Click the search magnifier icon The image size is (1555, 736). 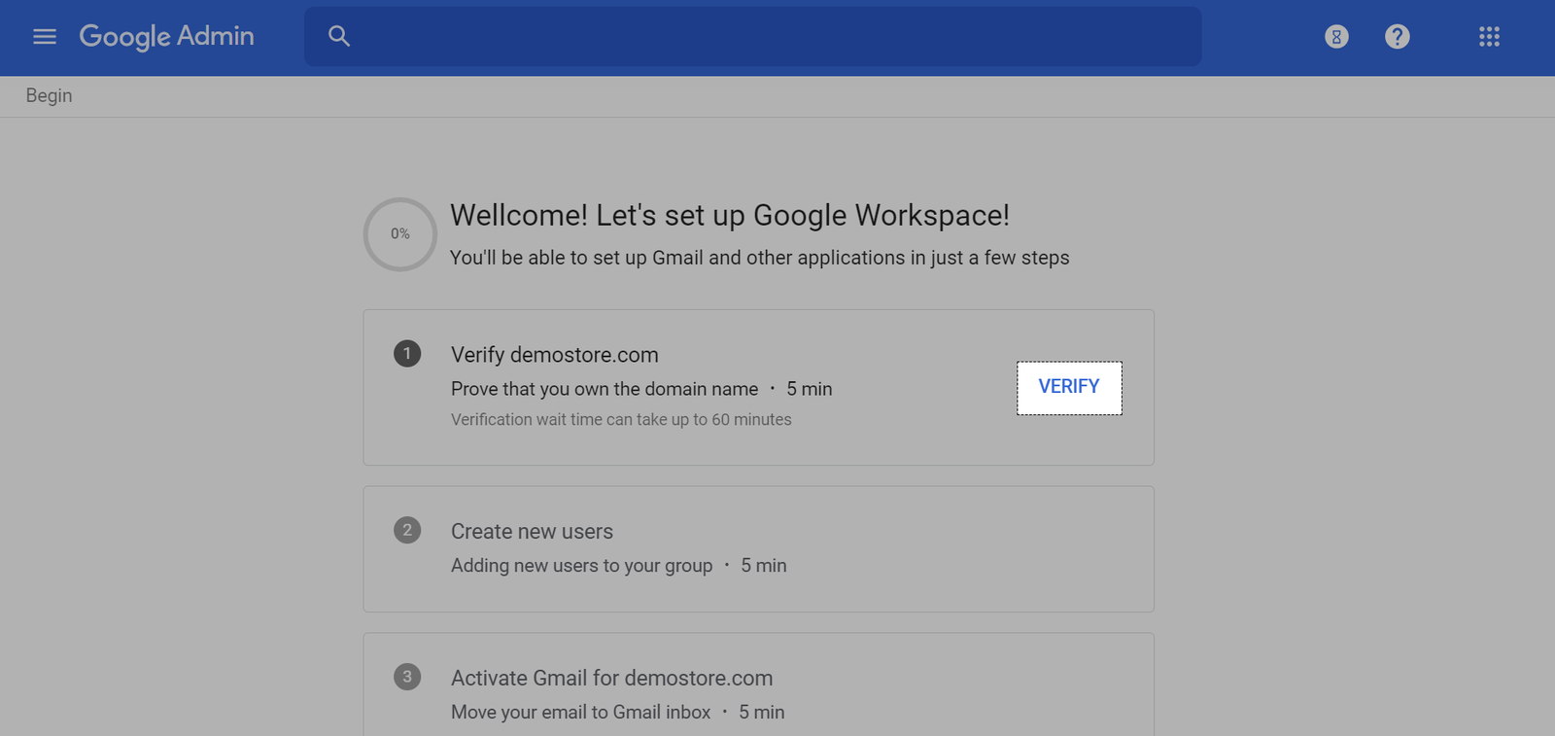[338, 37]
